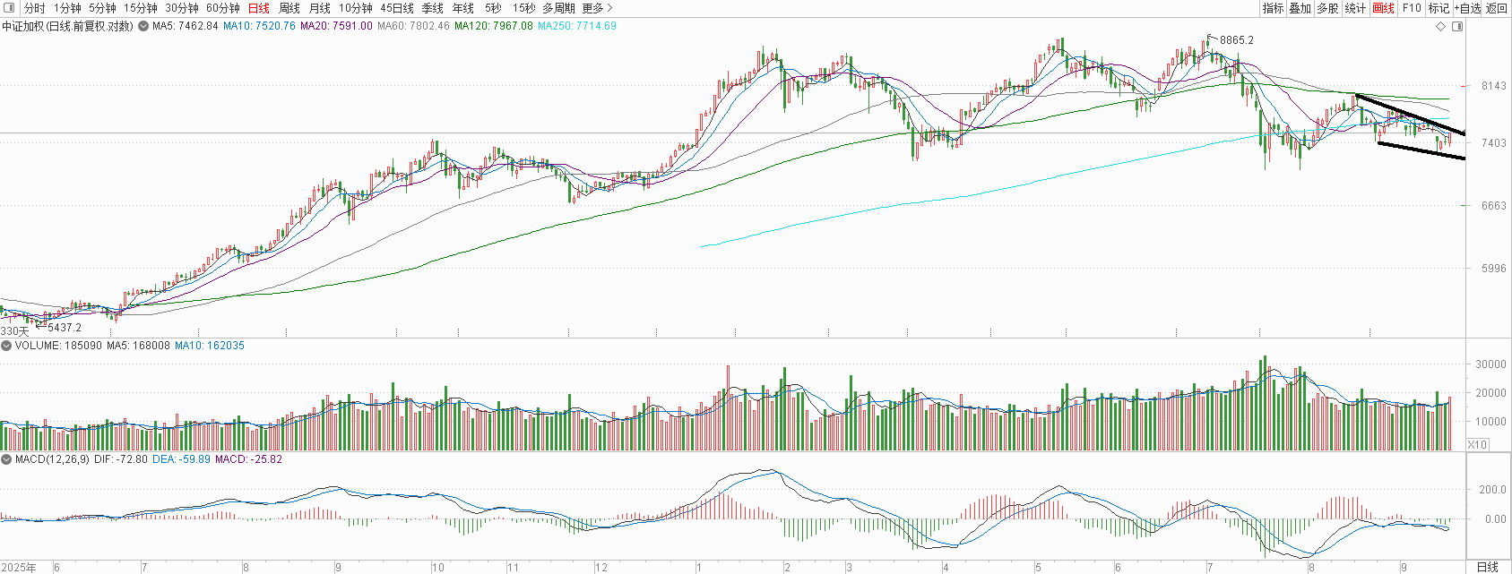Viewport: 1512px width, 574px height.
Task: Click the 返回 back button
Action: pos(1497,8)
